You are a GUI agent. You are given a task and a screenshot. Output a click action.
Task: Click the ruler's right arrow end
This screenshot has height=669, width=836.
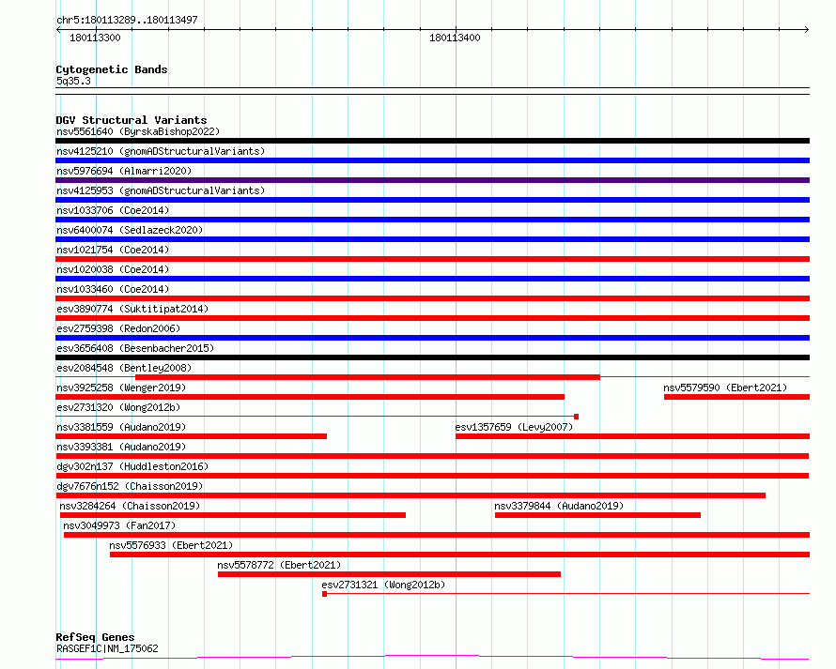click(x=807, y=30)
